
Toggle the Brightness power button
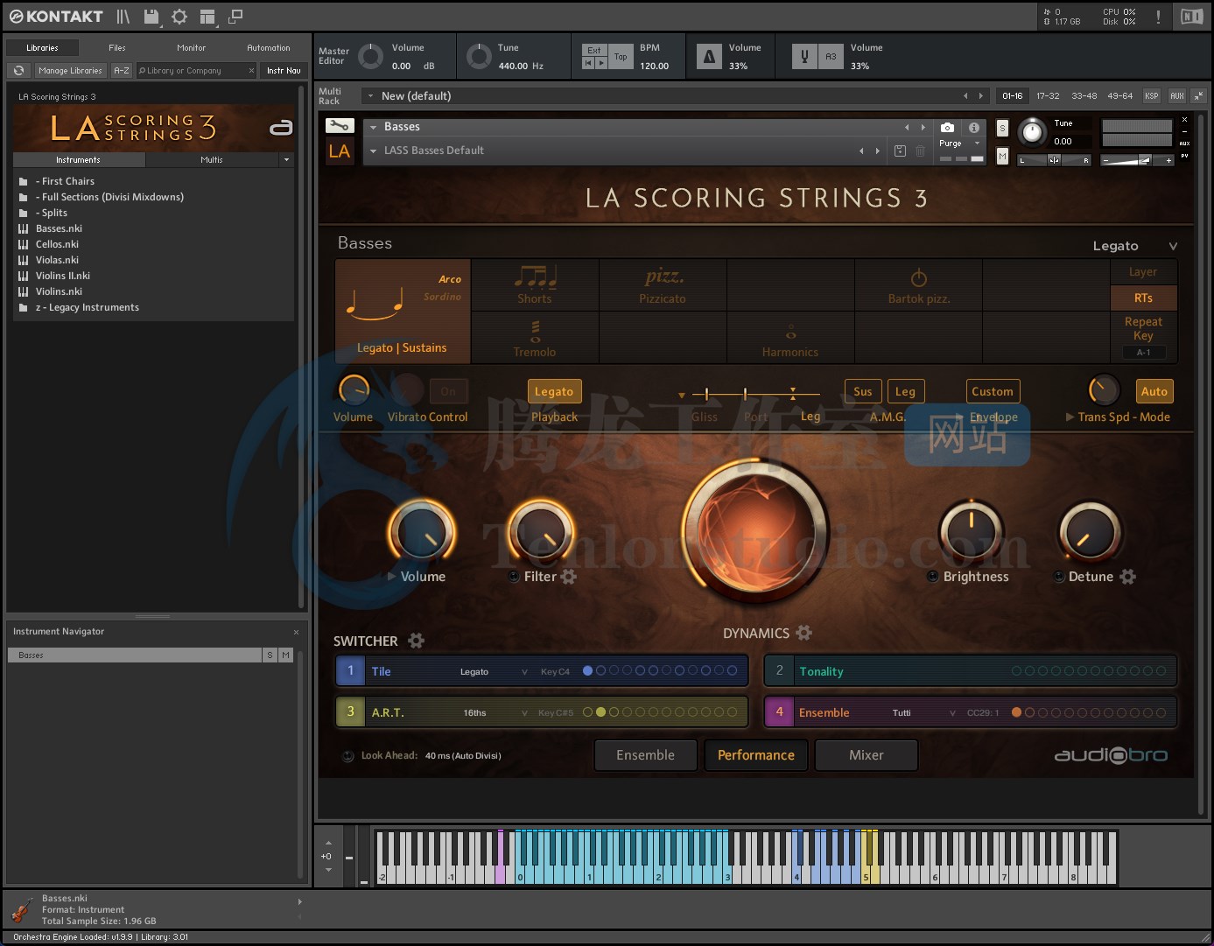(x=933, y=577)
